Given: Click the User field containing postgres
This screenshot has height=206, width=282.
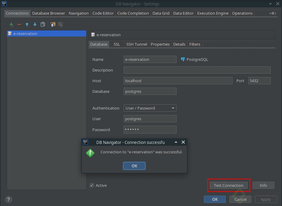Looking at the screenshot, I should pos(150,119).
